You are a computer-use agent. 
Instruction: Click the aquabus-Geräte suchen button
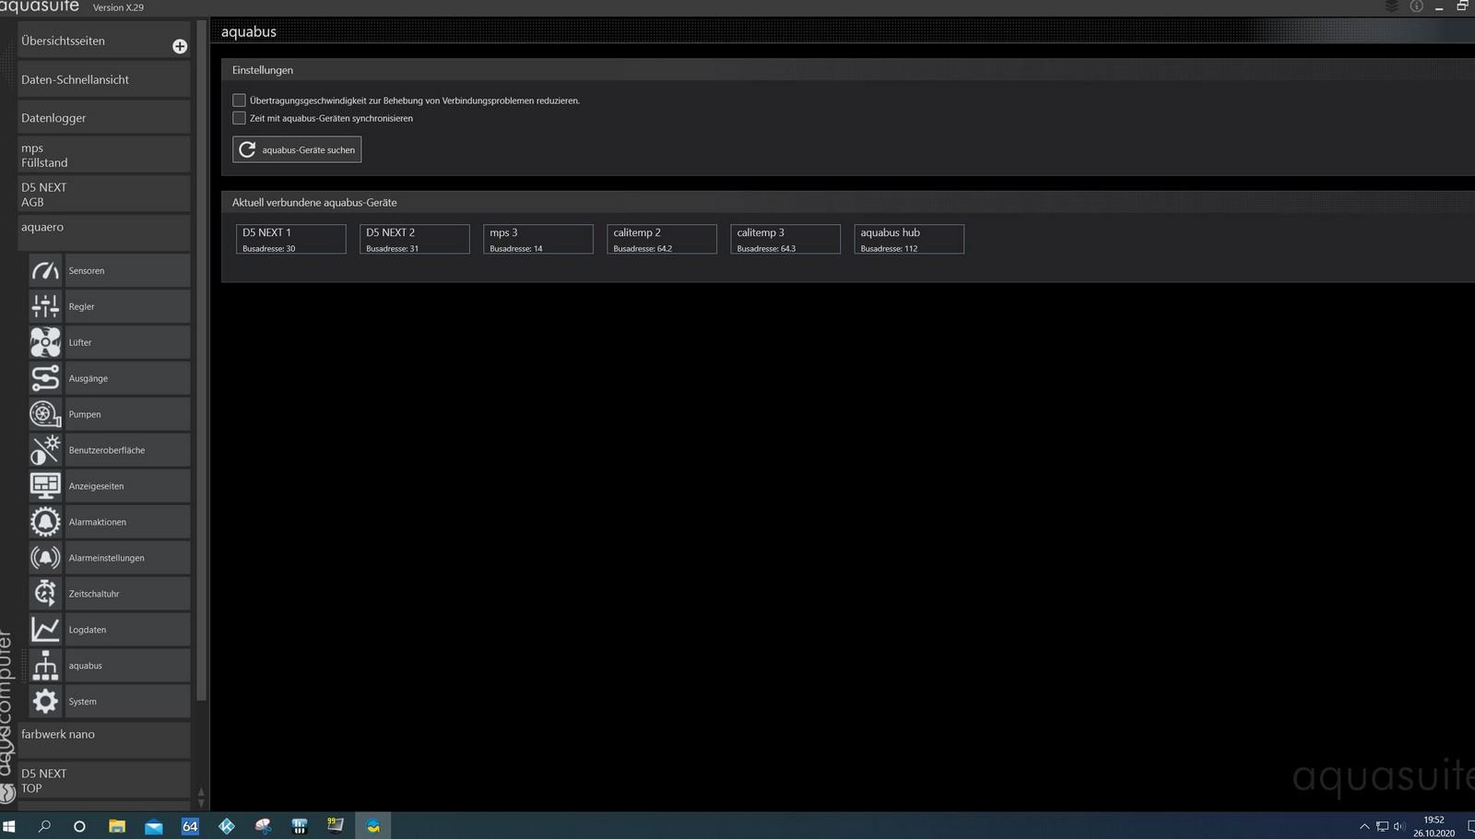[x=297, y=149]
